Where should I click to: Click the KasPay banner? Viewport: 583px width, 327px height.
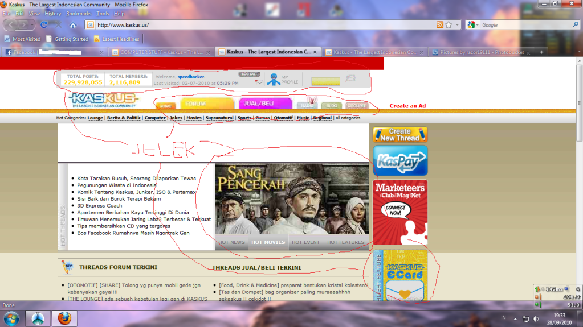pyautogui.click(x=400, y=160)
